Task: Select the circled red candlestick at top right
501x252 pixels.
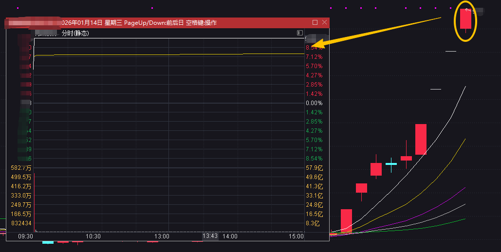Action: pyautogui.click(x=465, y=19)
